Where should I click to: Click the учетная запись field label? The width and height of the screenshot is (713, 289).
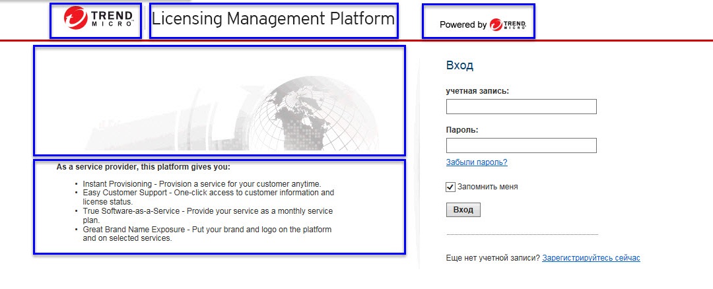tap(477, 91)
